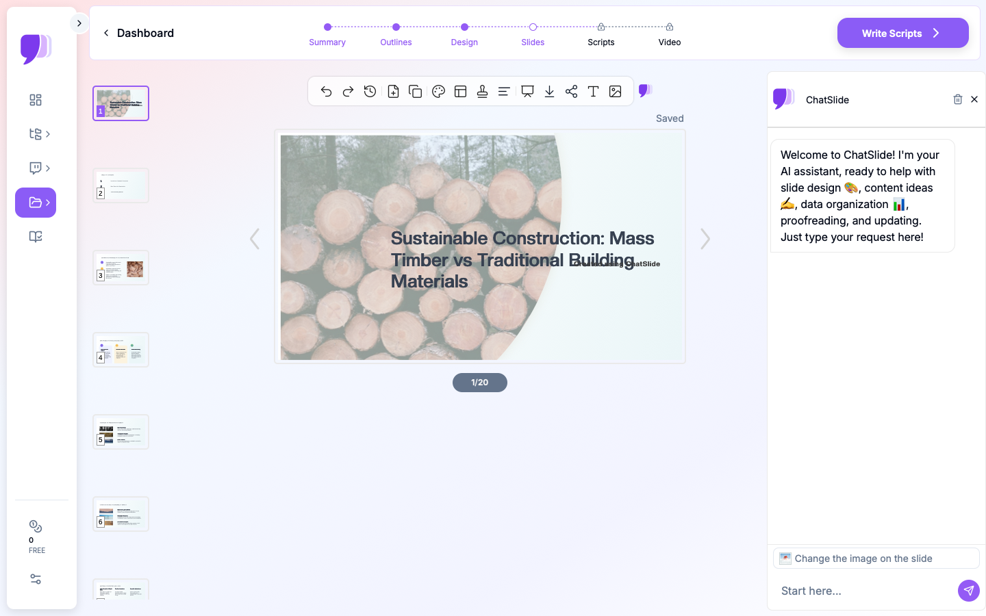The image size is (986, 616).
Task: Go back to Dashboard
Action: pos(138,33)
